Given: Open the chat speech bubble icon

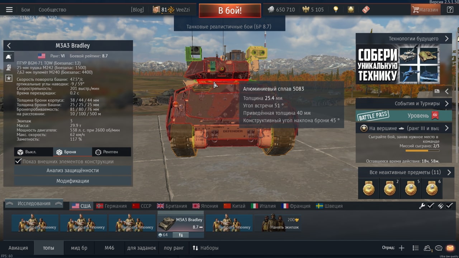Looking at the screenshot, I should [439, 248].
